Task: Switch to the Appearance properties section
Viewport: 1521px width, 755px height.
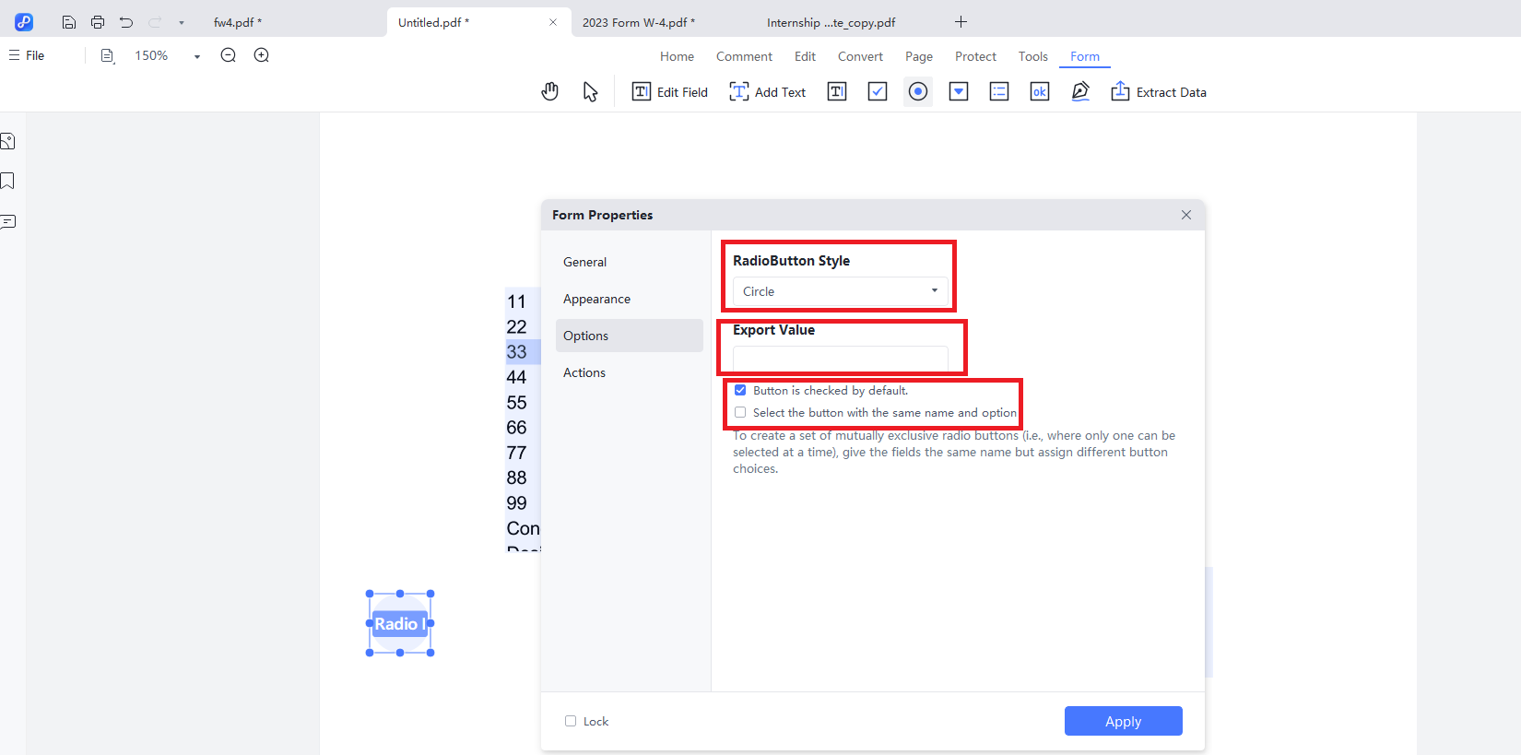Action: 596,299
